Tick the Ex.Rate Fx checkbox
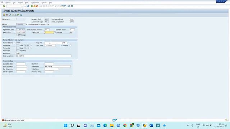 [70, 46]
